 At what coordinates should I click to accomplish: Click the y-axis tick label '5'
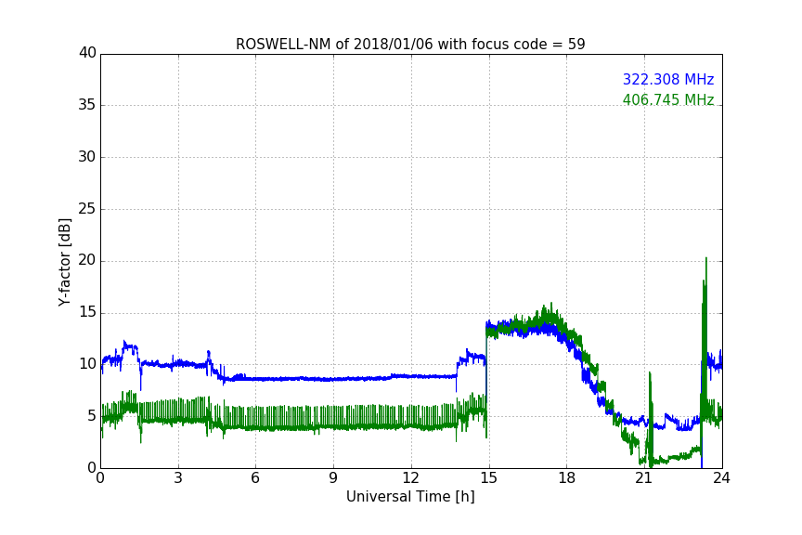pyautogui.click(x=92, y=416)
